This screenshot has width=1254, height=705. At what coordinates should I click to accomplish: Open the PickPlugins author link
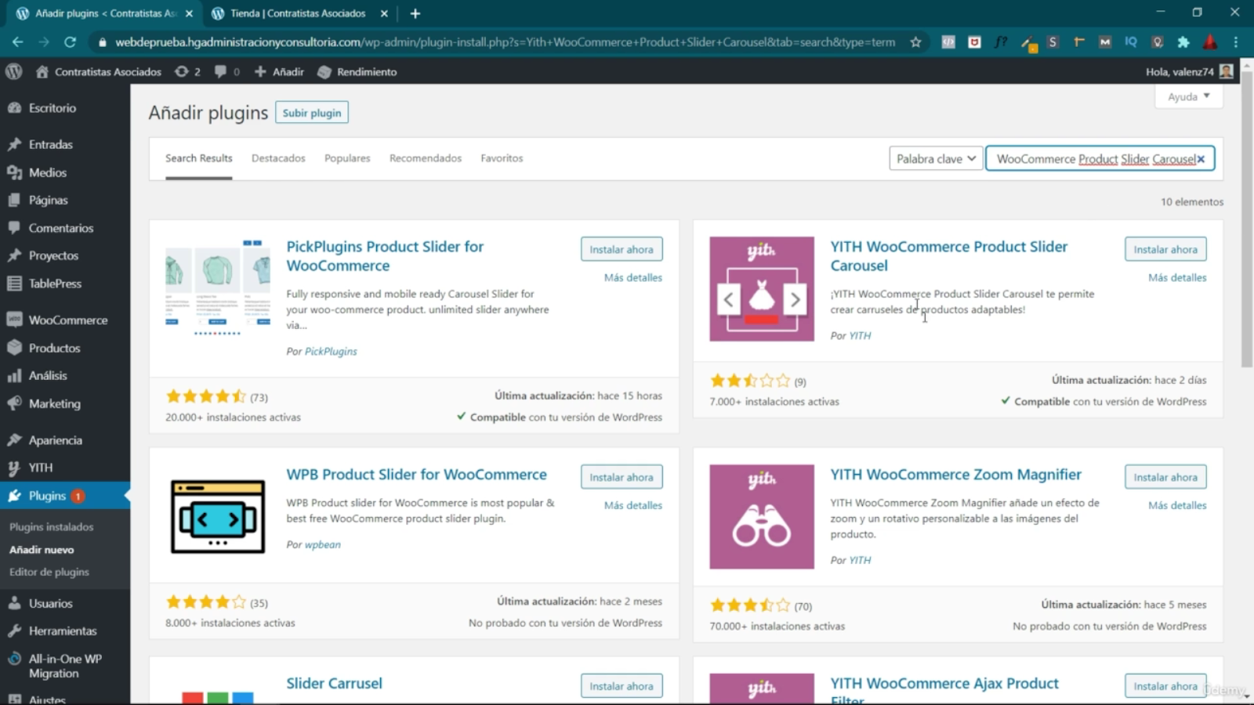(331, 352)
